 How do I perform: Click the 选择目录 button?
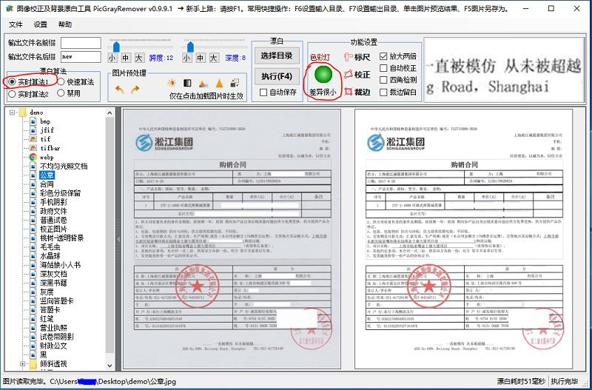[x=277, y=56]
